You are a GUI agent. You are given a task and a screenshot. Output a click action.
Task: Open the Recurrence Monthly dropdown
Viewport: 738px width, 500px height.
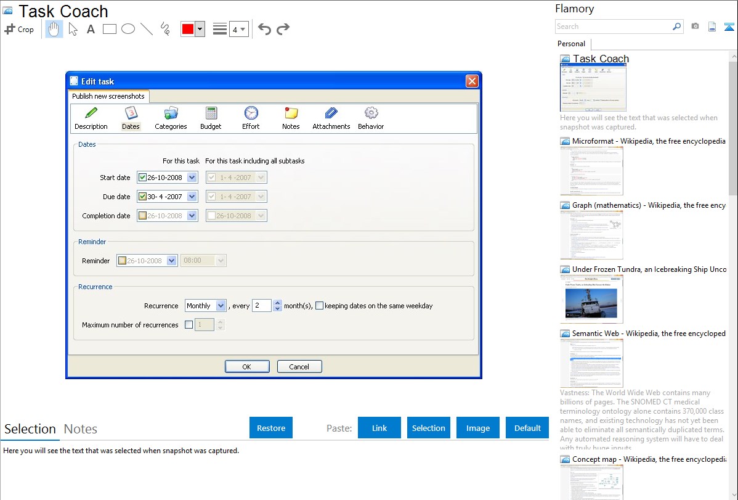221,306
